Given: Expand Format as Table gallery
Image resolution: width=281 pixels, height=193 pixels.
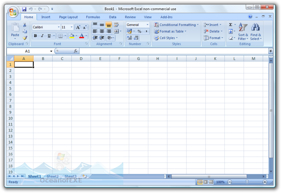Looking at the screenshot, I should (x=170, y=32).
